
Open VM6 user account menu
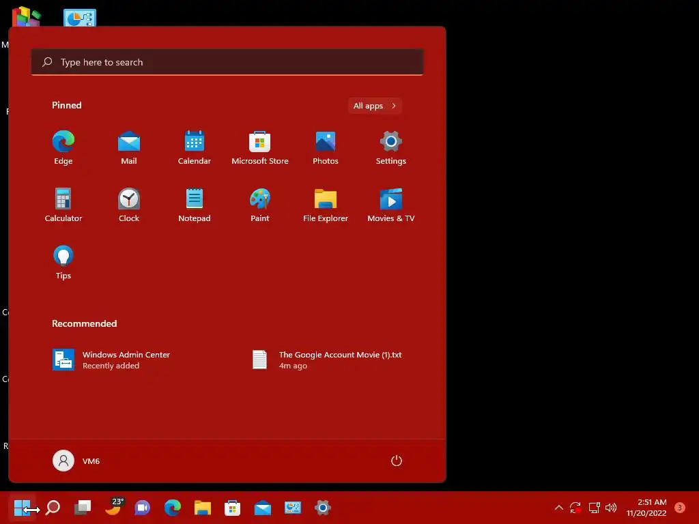(x=76, y=461)
